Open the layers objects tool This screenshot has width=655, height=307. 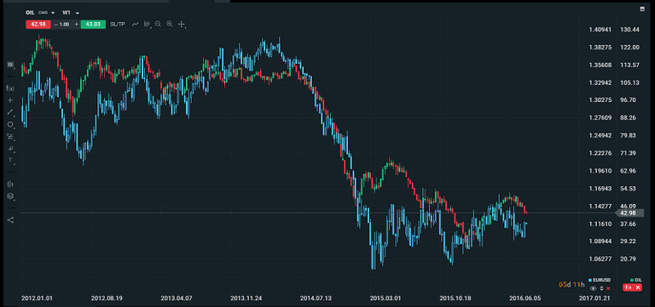click(x=10, y=196)
